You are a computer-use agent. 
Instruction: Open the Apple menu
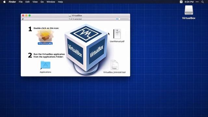click(4, 2)
